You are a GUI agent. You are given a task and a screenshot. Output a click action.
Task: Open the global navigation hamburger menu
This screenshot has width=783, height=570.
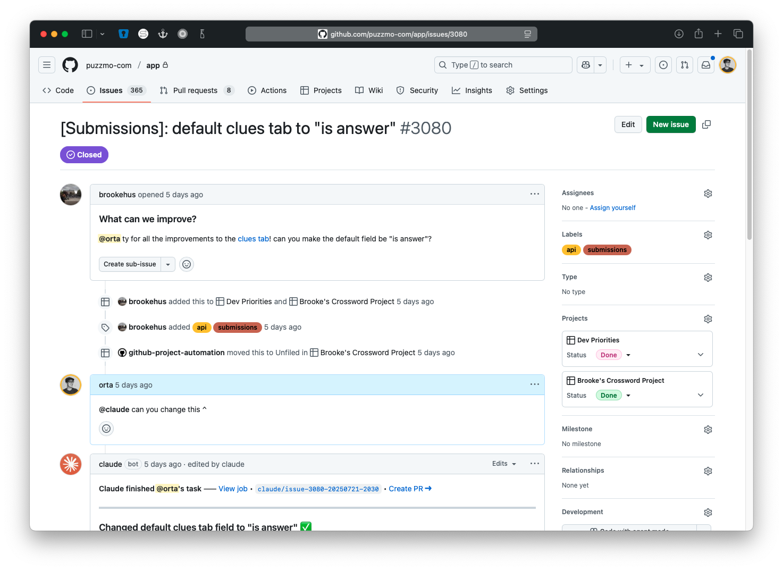tap(47, 64)
